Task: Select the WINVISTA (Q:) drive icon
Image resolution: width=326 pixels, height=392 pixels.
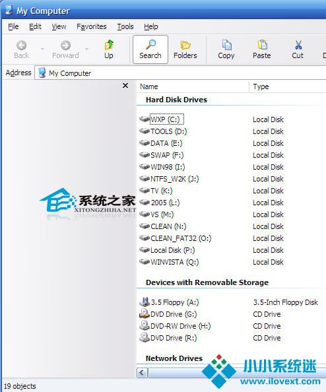Action: [x=145, y=262]
